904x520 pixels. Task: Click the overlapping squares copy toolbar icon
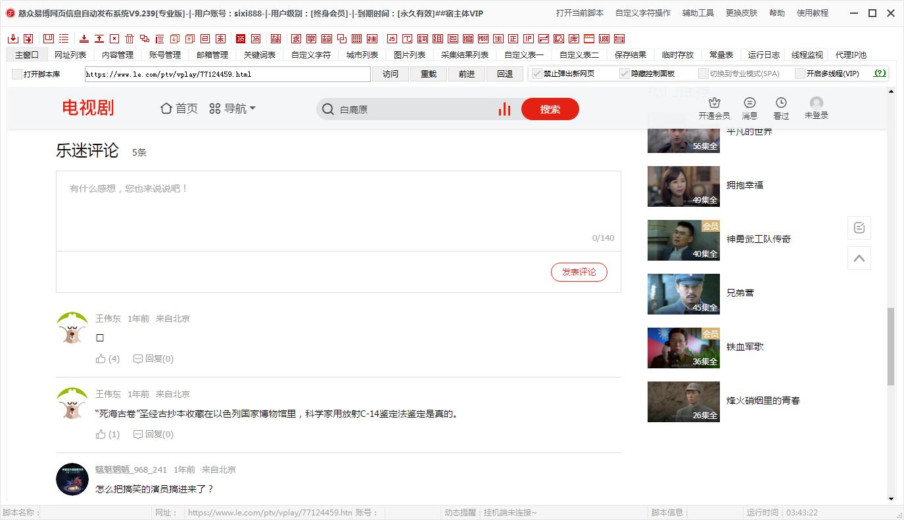pyautogui.click(x=145, y=38)
